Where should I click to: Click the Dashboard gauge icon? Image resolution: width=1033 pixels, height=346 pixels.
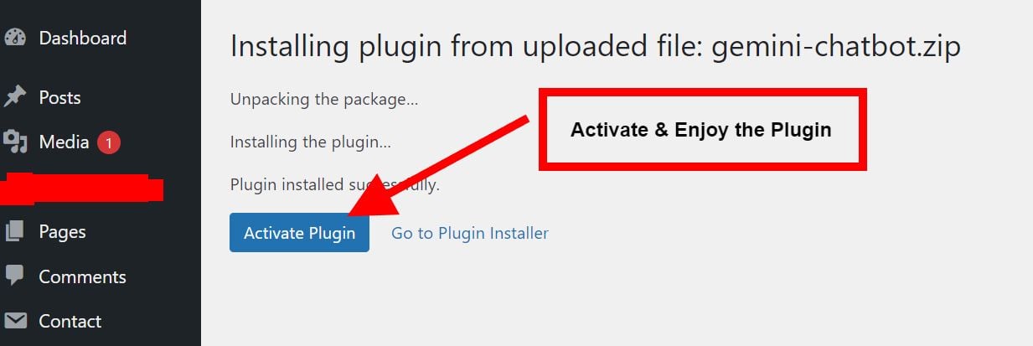click(15, 38)
